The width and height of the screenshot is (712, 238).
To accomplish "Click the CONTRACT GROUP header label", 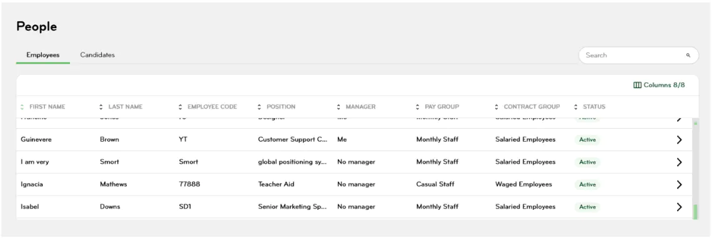I will pyautogui.click(x=532, y=107).
